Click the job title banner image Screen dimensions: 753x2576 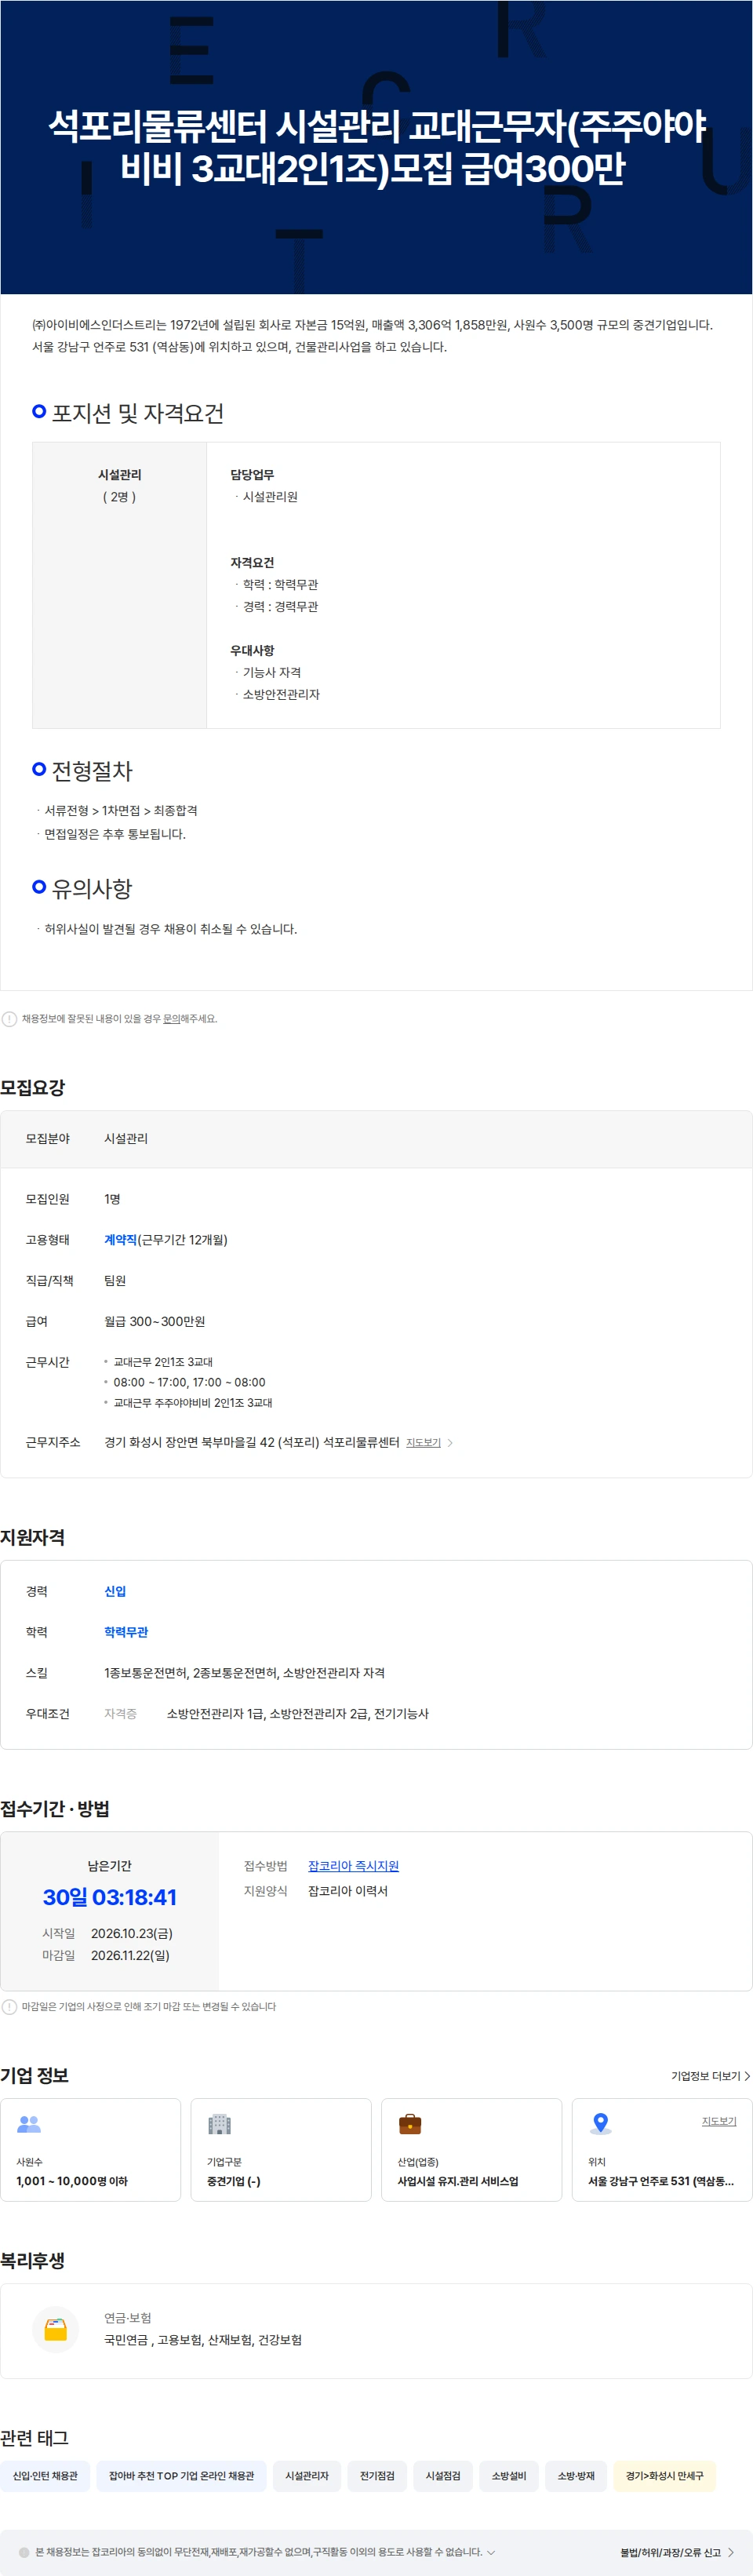tap(376, 147)
